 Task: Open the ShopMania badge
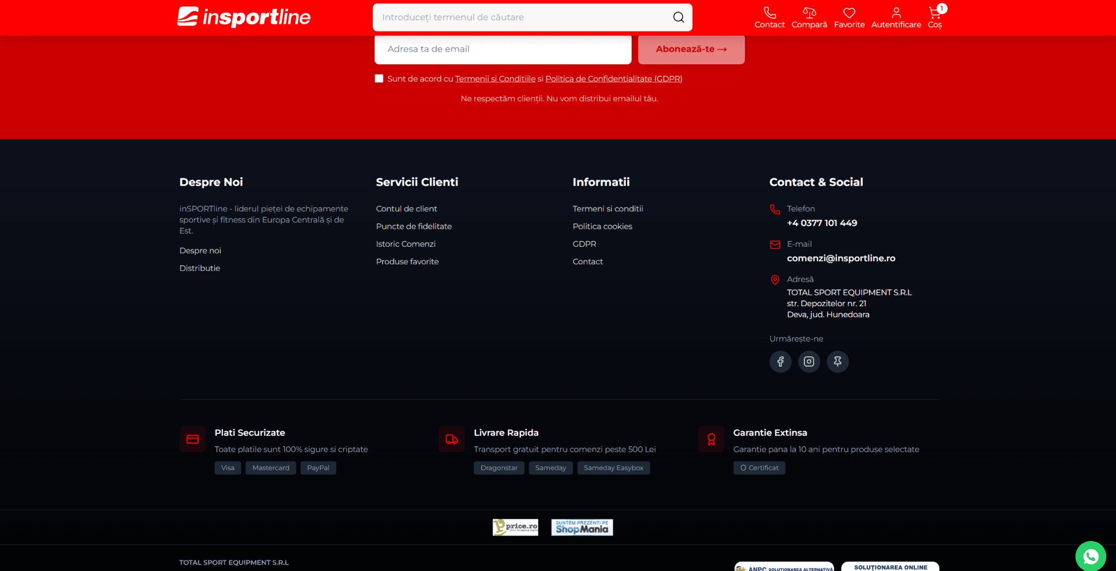point(582,527)
